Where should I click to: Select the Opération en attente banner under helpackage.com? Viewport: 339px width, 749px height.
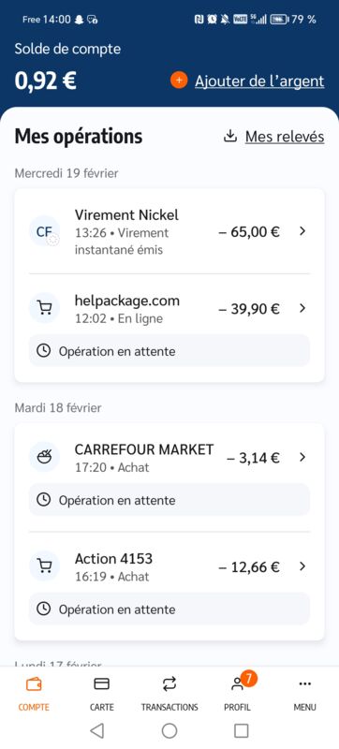click(169, 351)
